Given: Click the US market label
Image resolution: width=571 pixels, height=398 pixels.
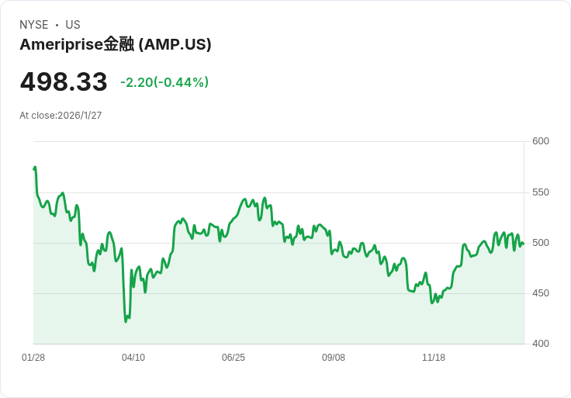Looking at the screenshot, I should 73,25.
